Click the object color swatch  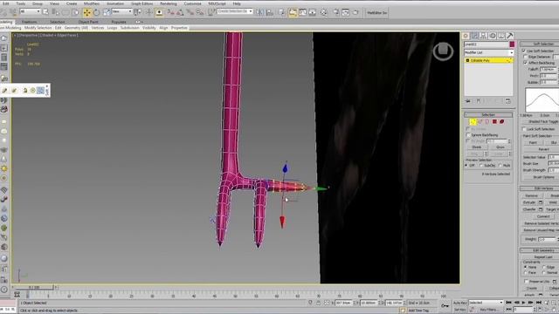coord(512,44)
